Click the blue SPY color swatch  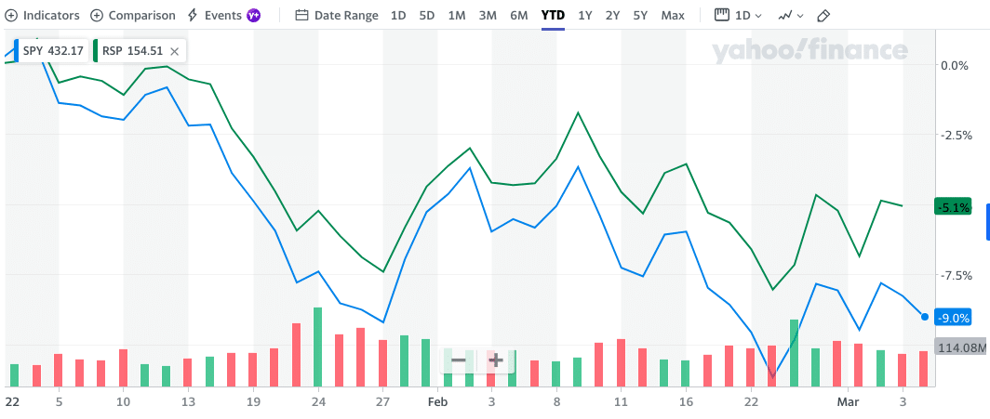click(16, 50)
